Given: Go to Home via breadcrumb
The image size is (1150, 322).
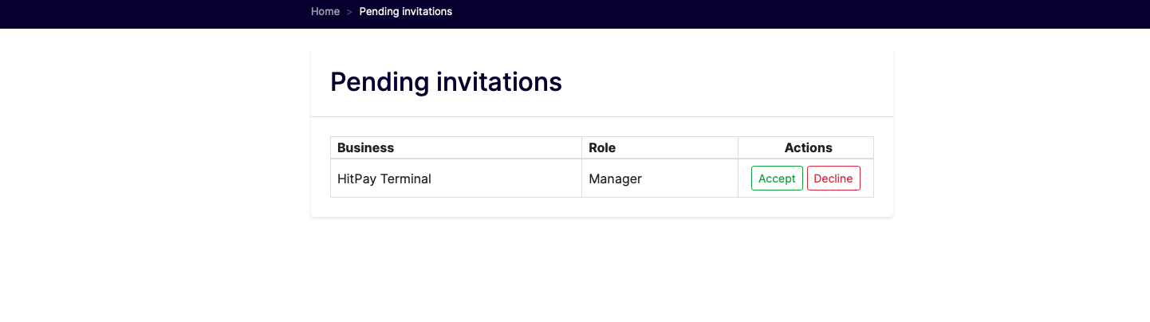Looking at the screenshot, I should [x=325, y=11].
